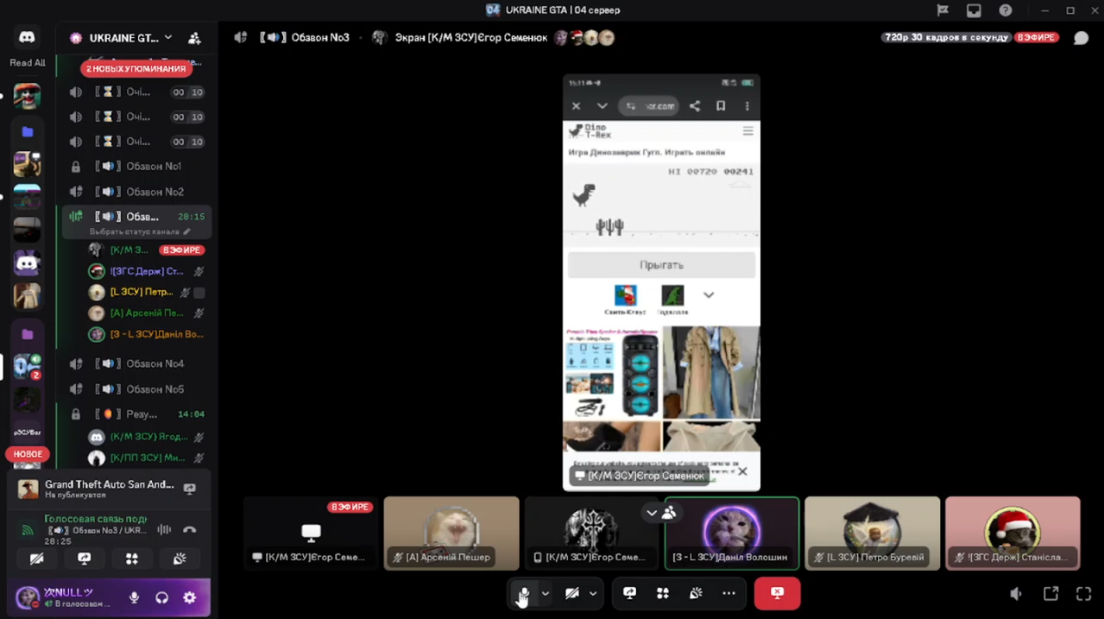Toggle microphone mute in user panel
1104x619 pixels.
point(134,597)
